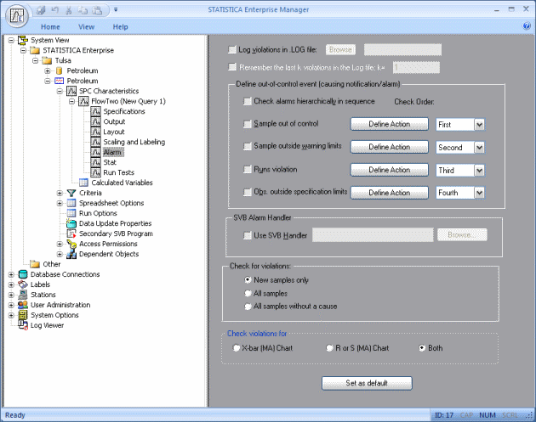The width and height of the screenshot is (536, 422).
Task: Click the Access Permissions key icon
Action: pos(71,244)
